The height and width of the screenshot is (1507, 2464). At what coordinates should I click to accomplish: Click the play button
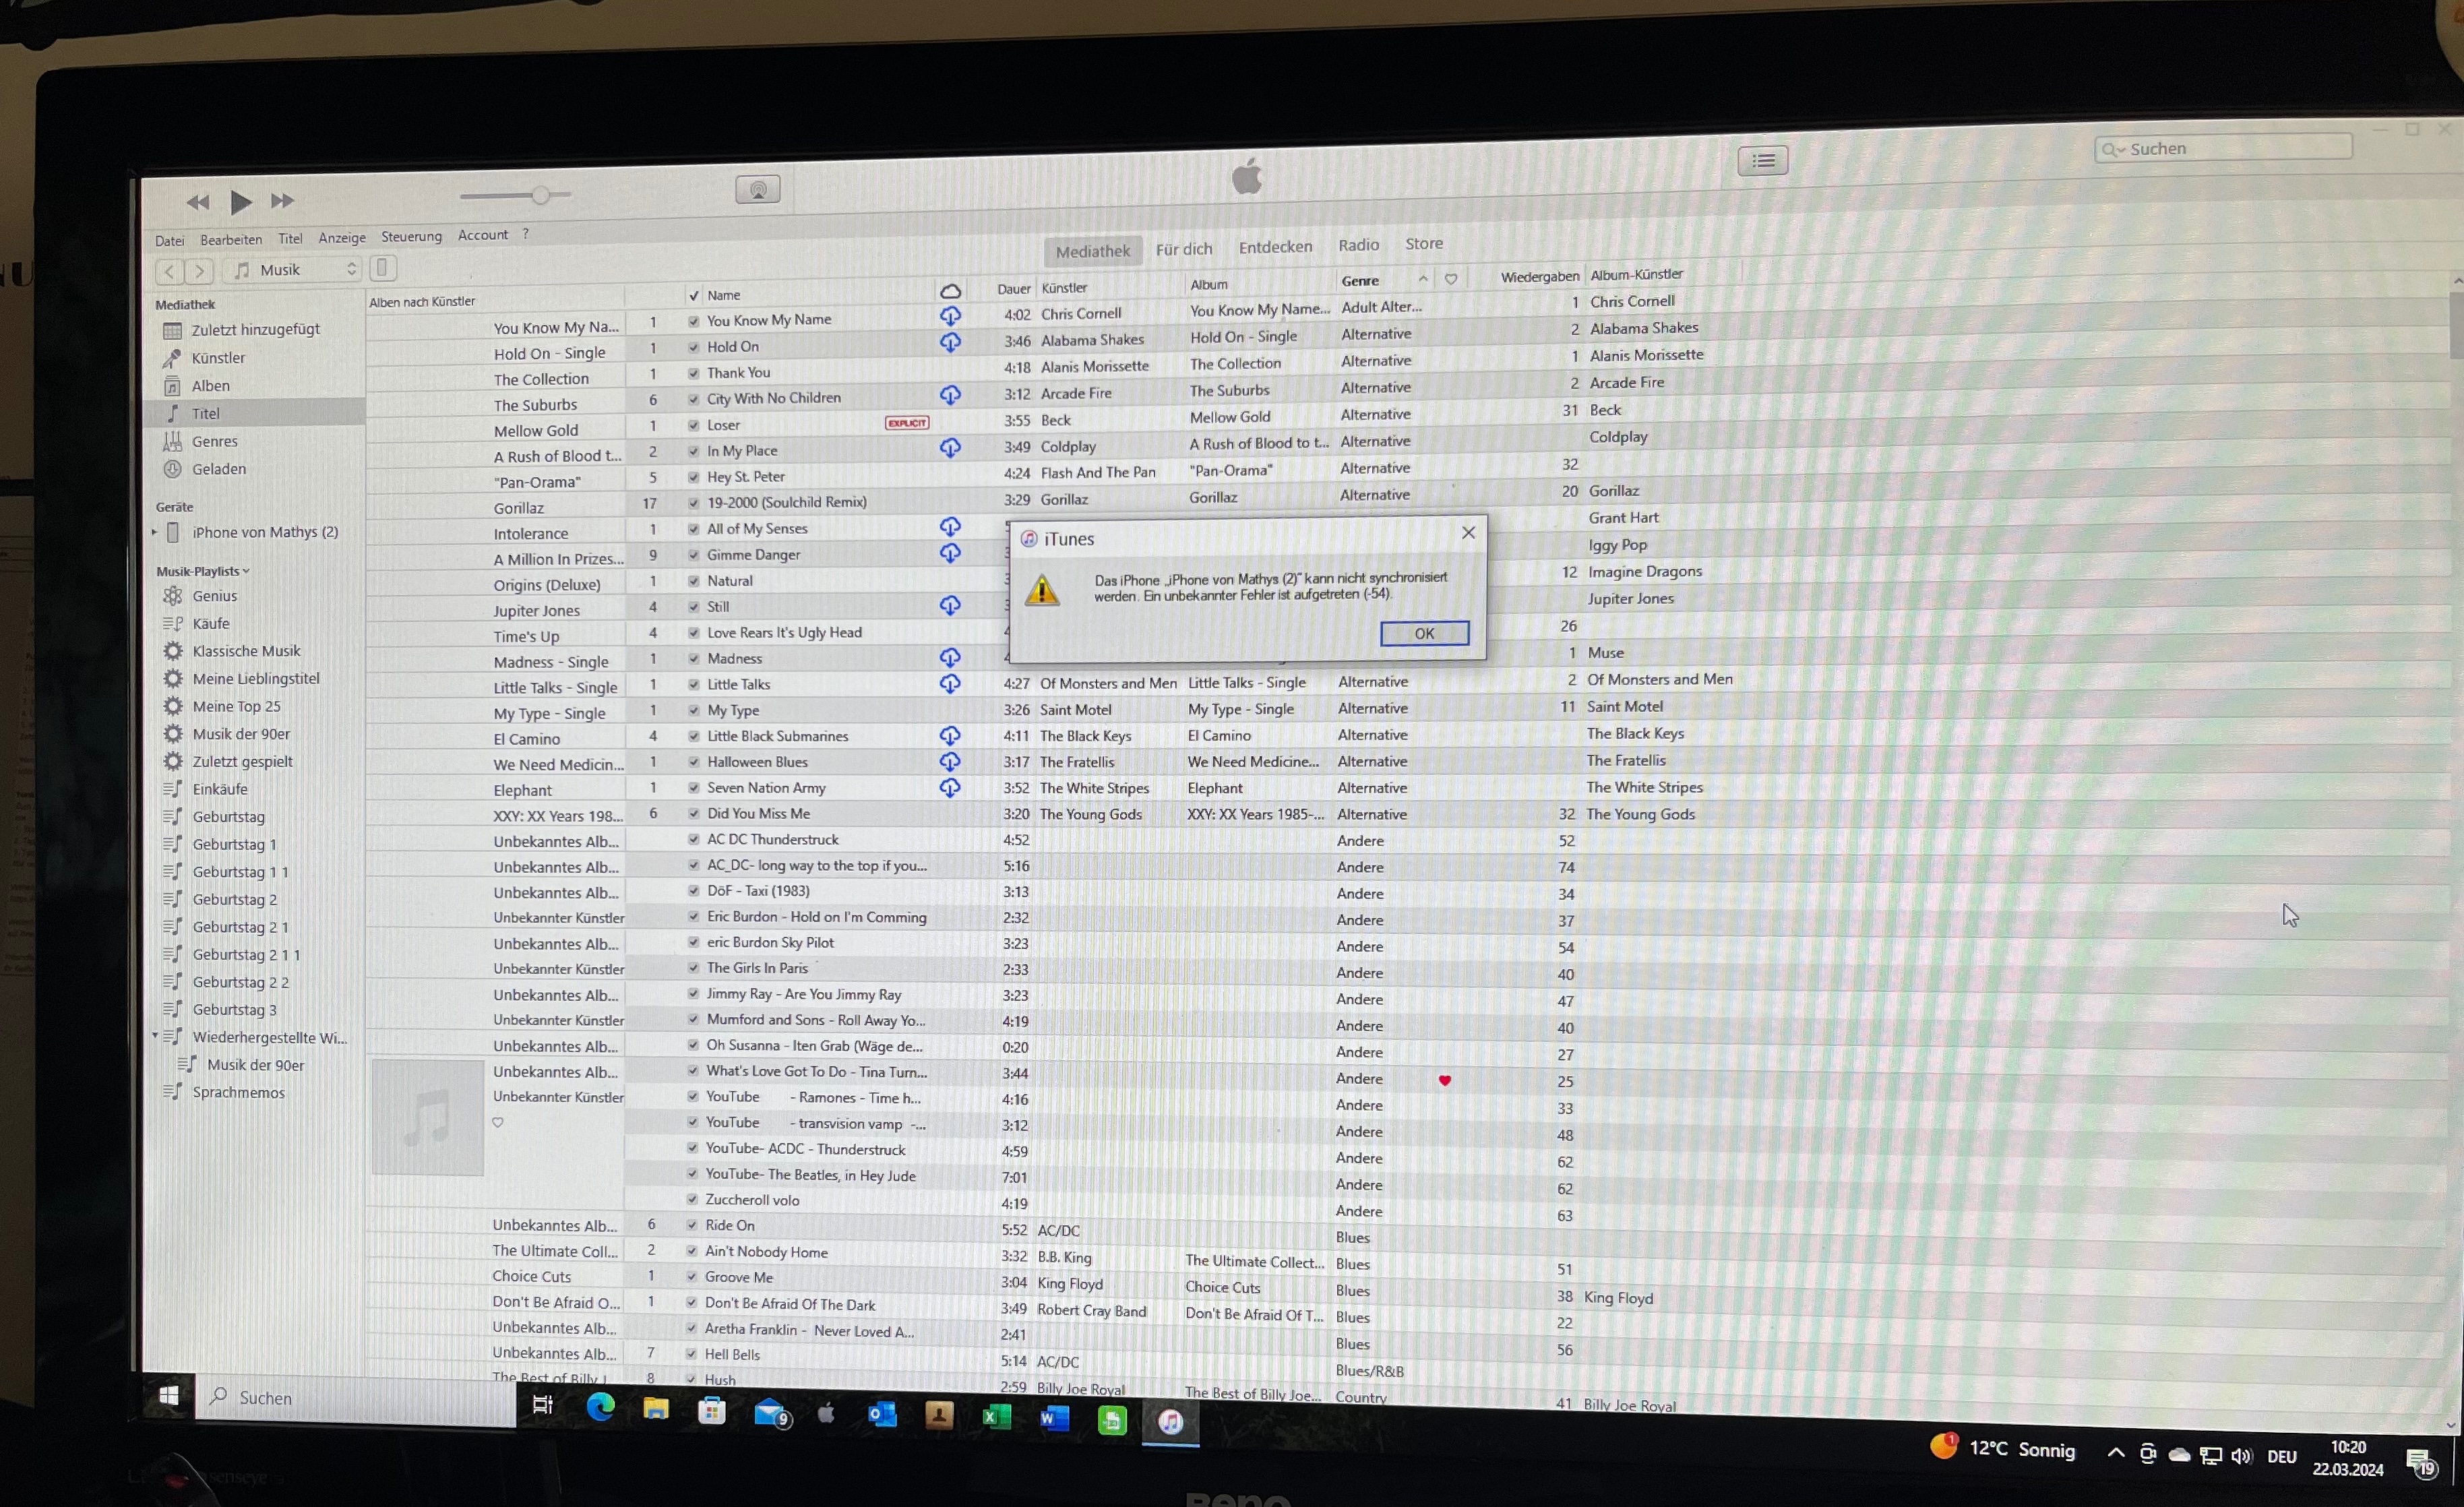click(x=240, y=202)
